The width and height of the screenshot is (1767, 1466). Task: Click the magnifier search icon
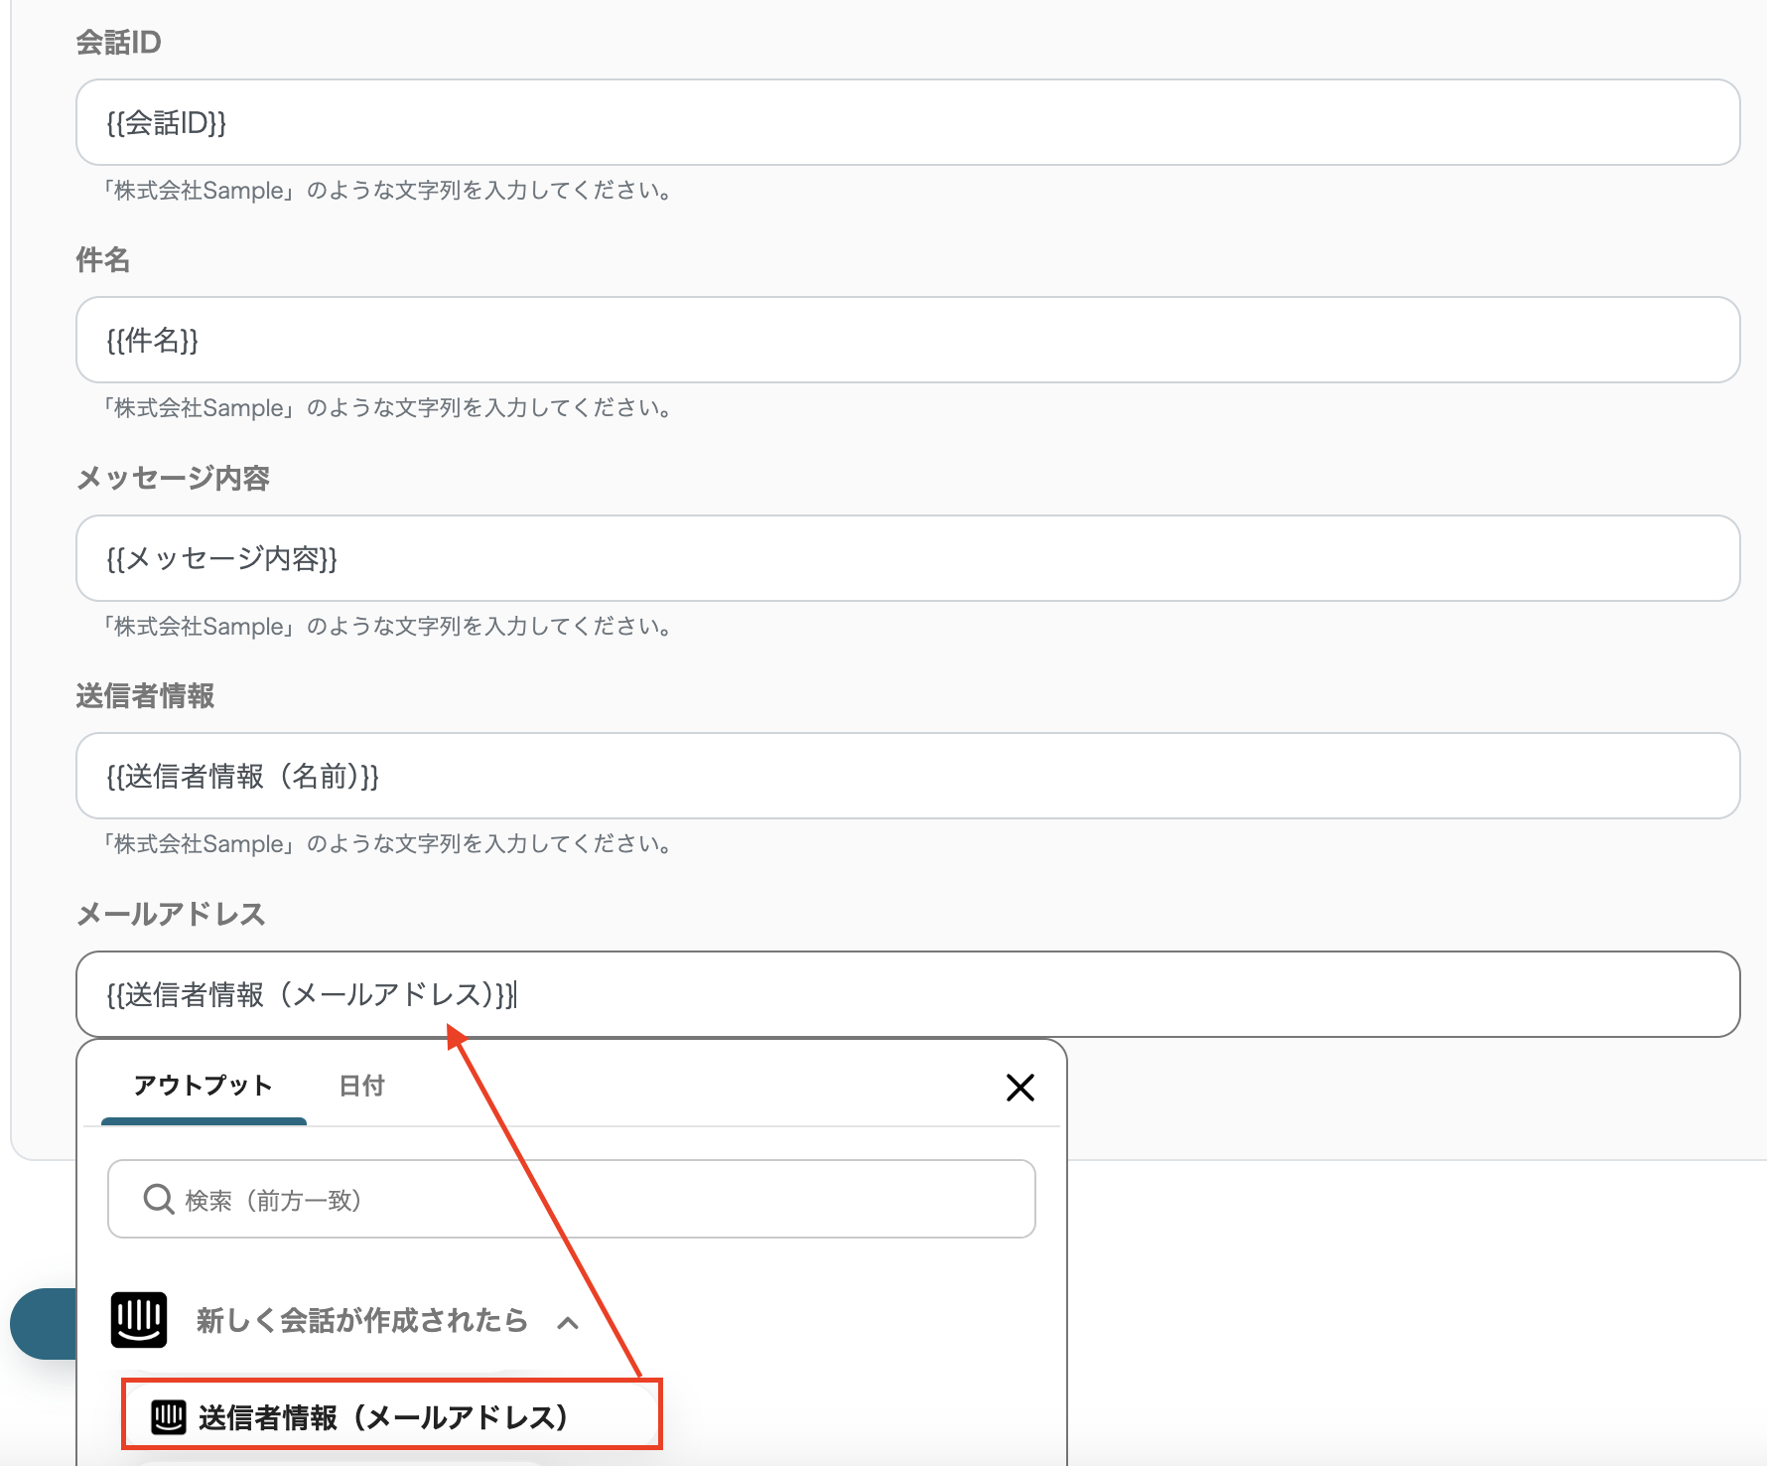tap(159, 1200)
